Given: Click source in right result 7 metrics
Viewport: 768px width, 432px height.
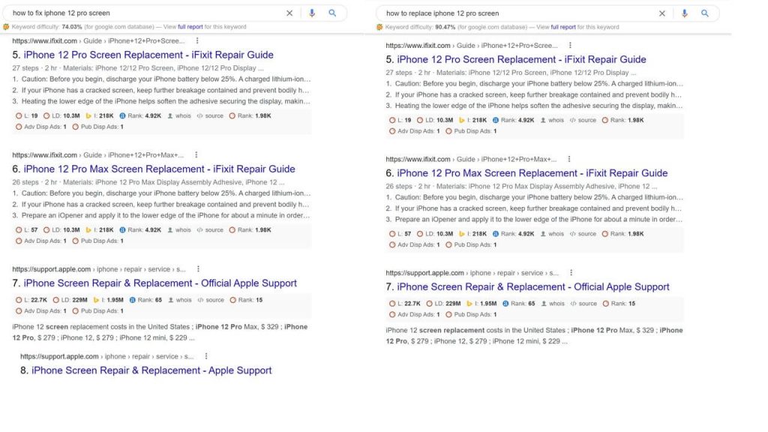Looking at the screenshot, I should [x=583, y=304].
